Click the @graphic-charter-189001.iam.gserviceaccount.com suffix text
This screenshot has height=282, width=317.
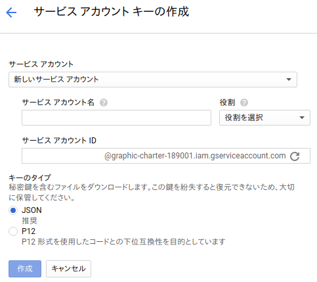(195, 156)
